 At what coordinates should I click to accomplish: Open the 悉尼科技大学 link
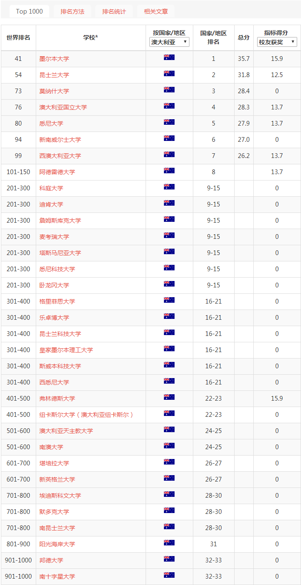[57, 269]
